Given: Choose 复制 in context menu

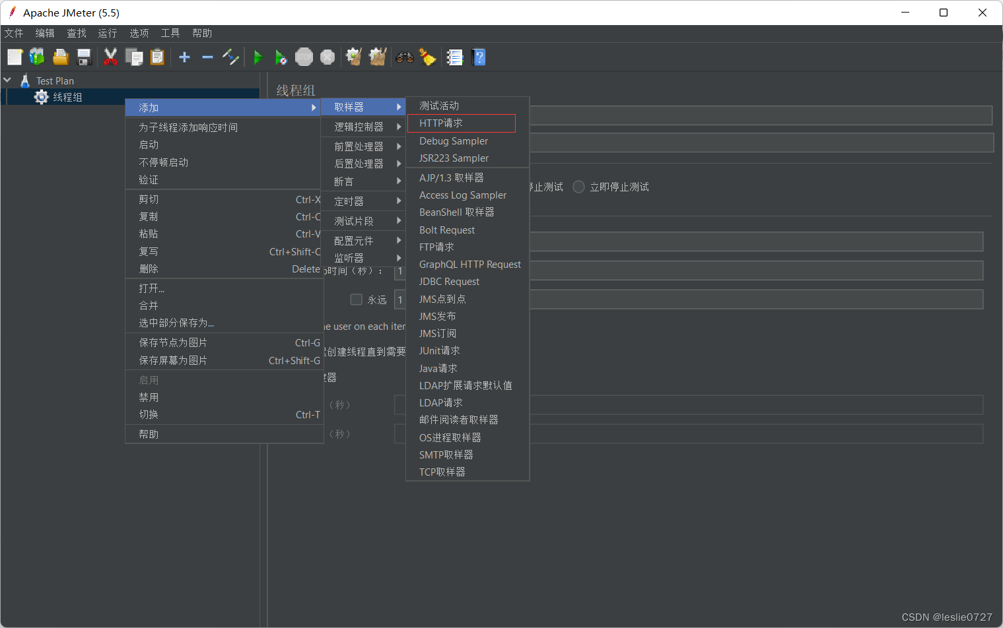Looking at the screenshot, I should pyautogui.click(x=224, y=216).
